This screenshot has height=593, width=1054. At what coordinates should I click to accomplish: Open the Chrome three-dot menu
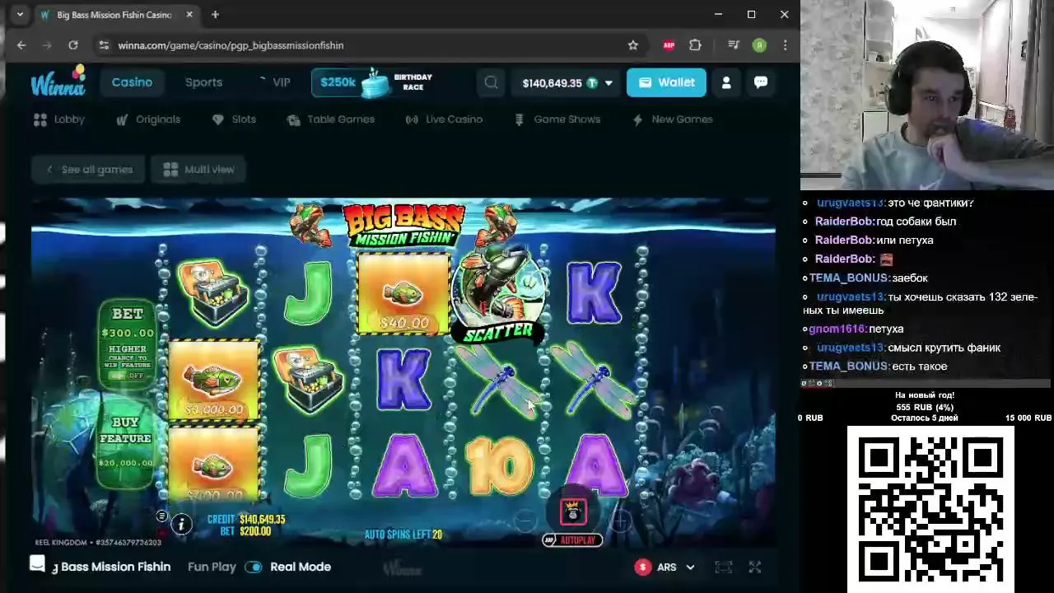[785, 45]
